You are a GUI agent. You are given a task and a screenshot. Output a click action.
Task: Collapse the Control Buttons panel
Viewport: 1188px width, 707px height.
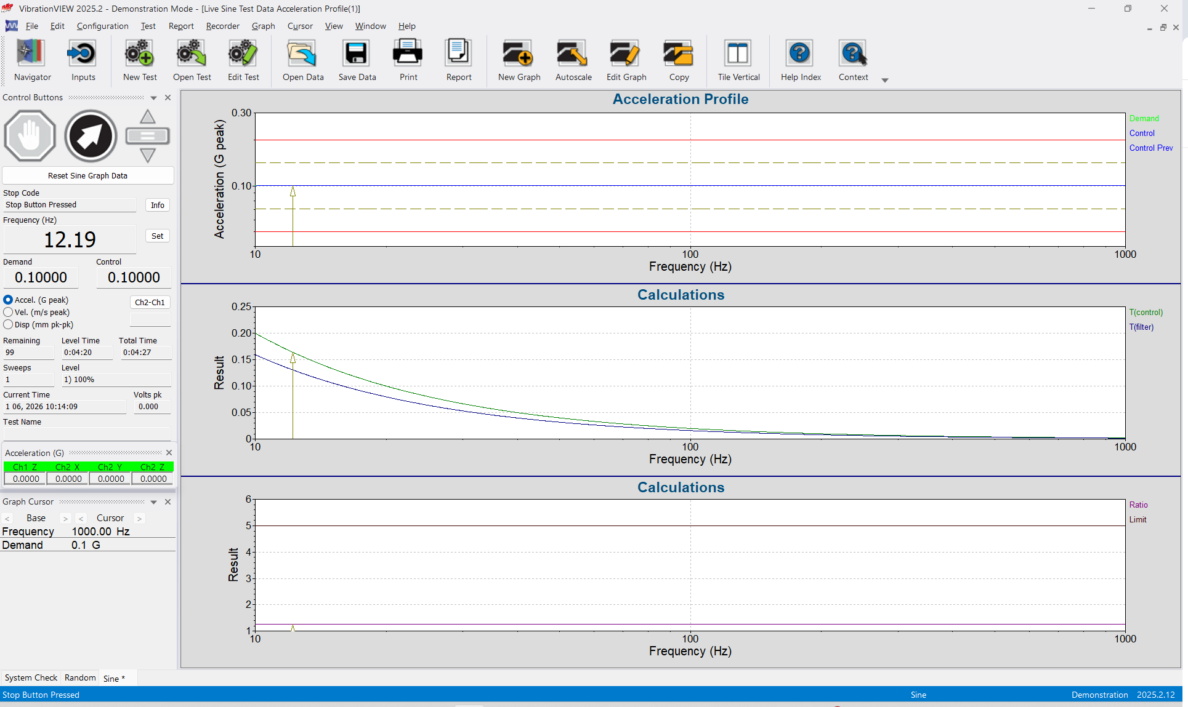coord(153,97)
